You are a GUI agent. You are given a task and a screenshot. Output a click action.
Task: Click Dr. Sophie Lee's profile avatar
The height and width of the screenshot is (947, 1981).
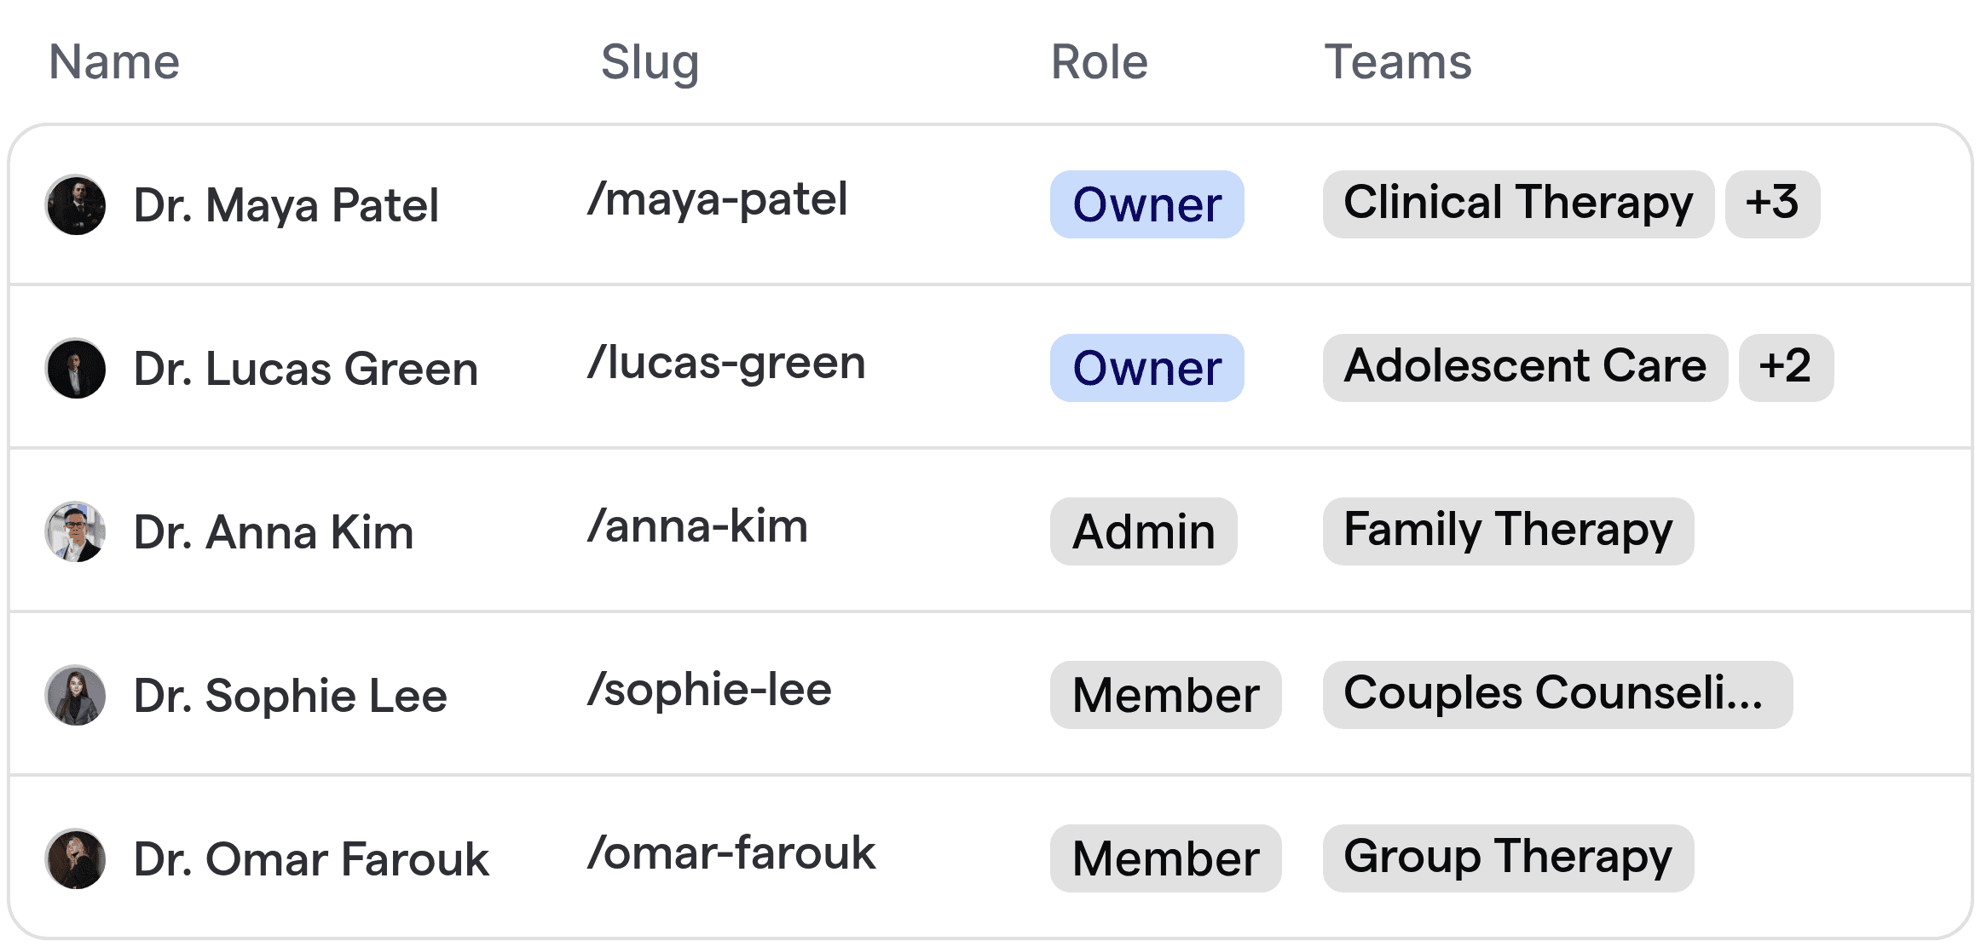[76, 695]
